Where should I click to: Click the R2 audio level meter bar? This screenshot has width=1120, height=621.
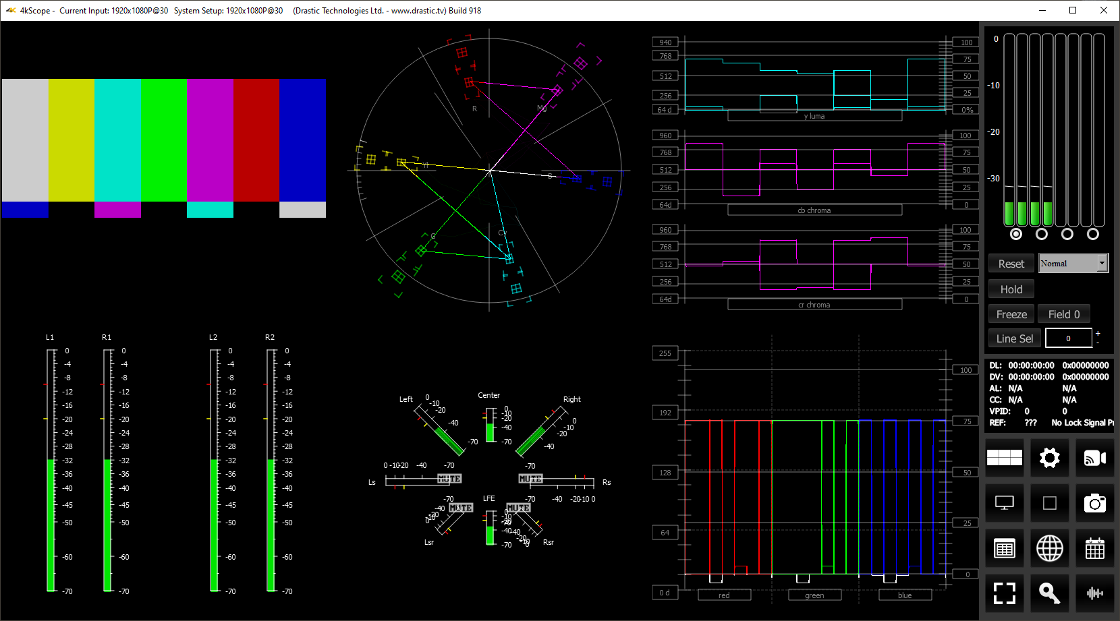coord(271,470)
